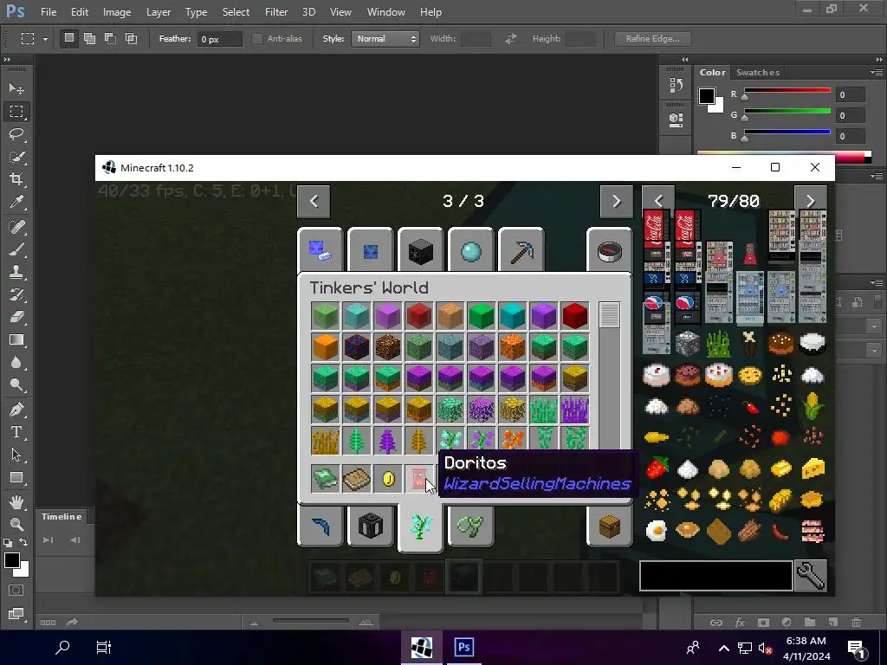Screen dimensions: 887x665
Task: Collapse the right panels double-arrow
Action: click(879, 60)
